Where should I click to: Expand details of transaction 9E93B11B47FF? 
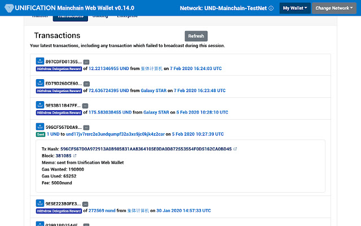(x=85, y=106)
